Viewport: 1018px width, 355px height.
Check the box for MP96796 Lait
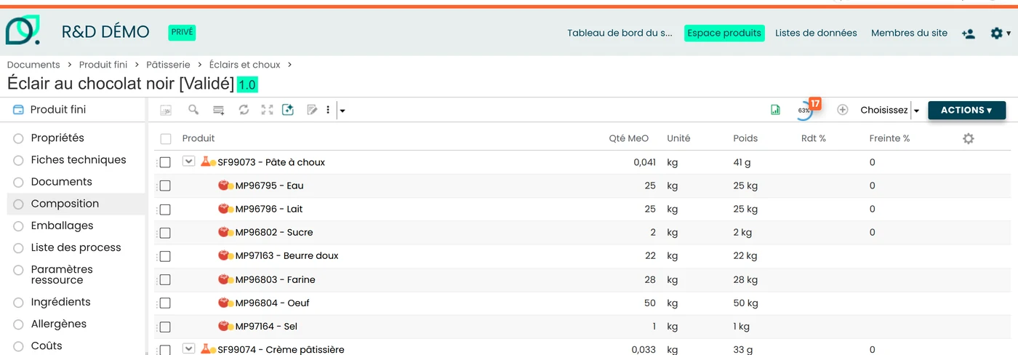click(165, 210)
